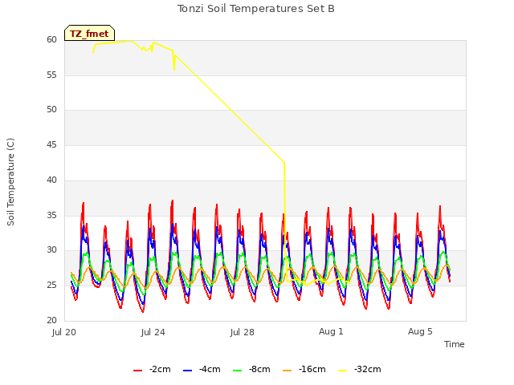
Task: Click the Jul 20 x-axis label
Action: point(64,332)
